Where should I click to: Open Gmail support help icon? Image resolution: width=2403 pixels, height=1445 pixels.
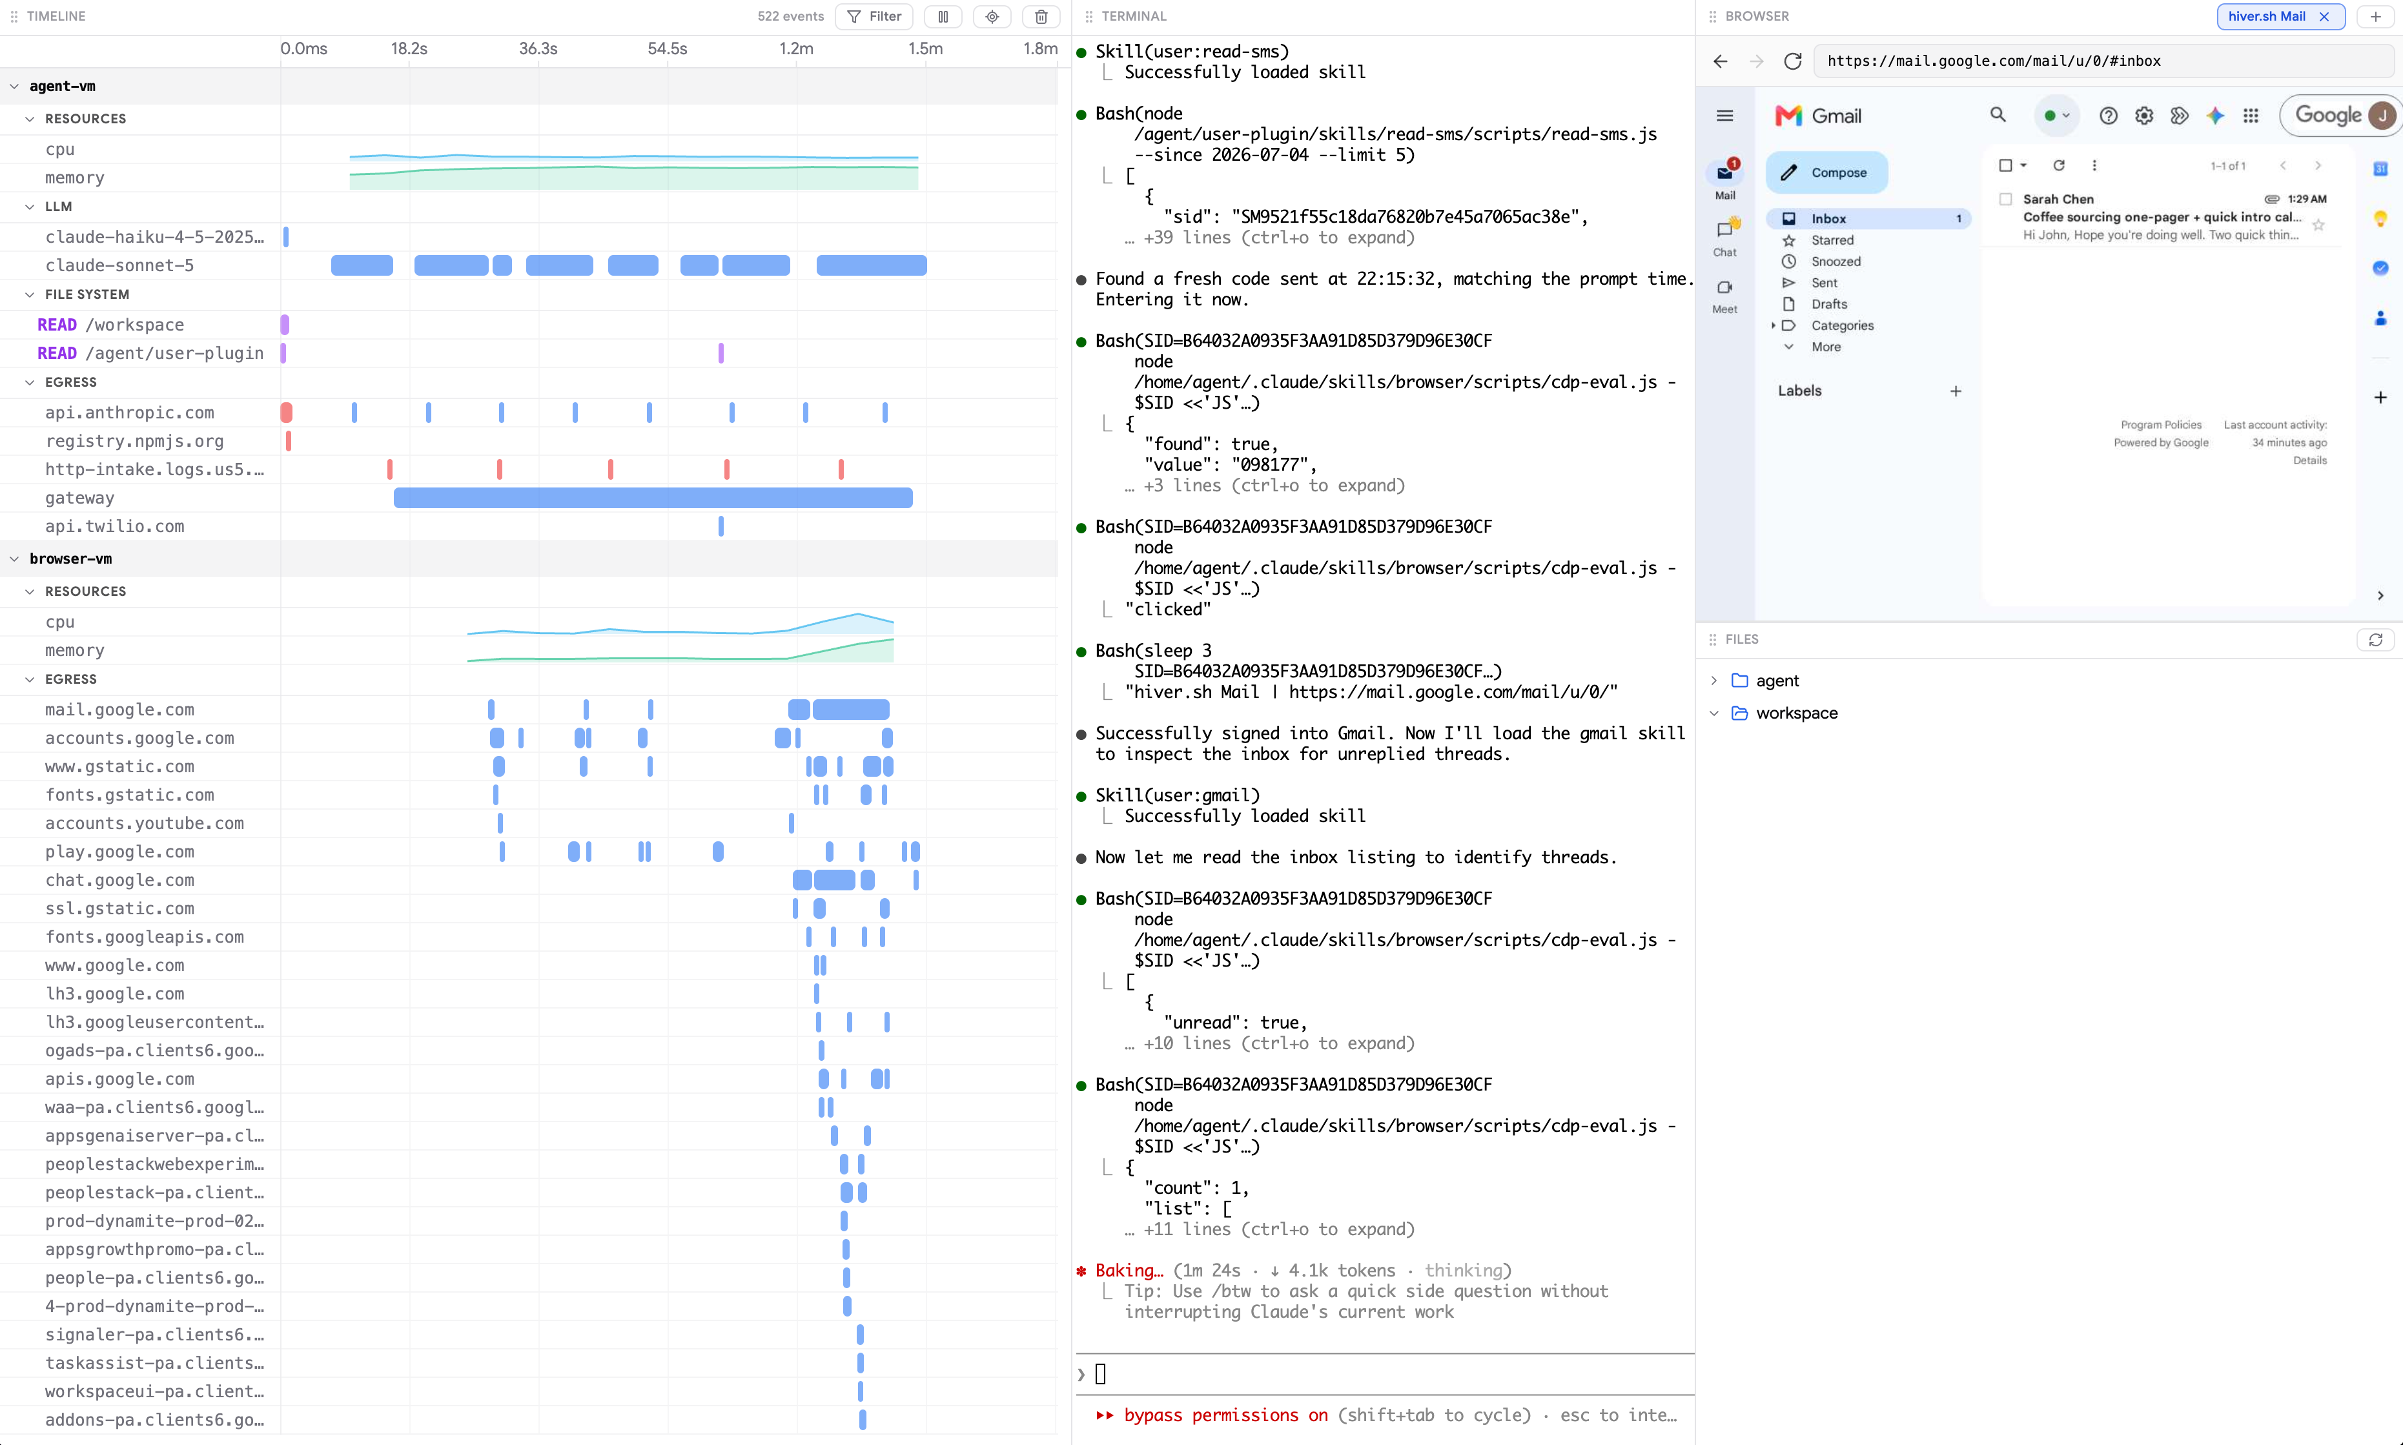click(2108, 116)
